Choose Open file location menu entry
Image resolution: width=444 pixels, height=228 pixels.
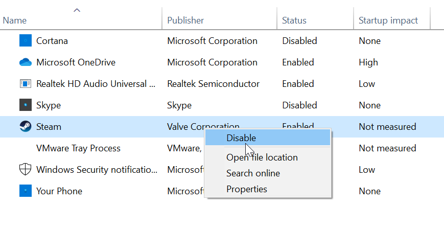(262, 157)
